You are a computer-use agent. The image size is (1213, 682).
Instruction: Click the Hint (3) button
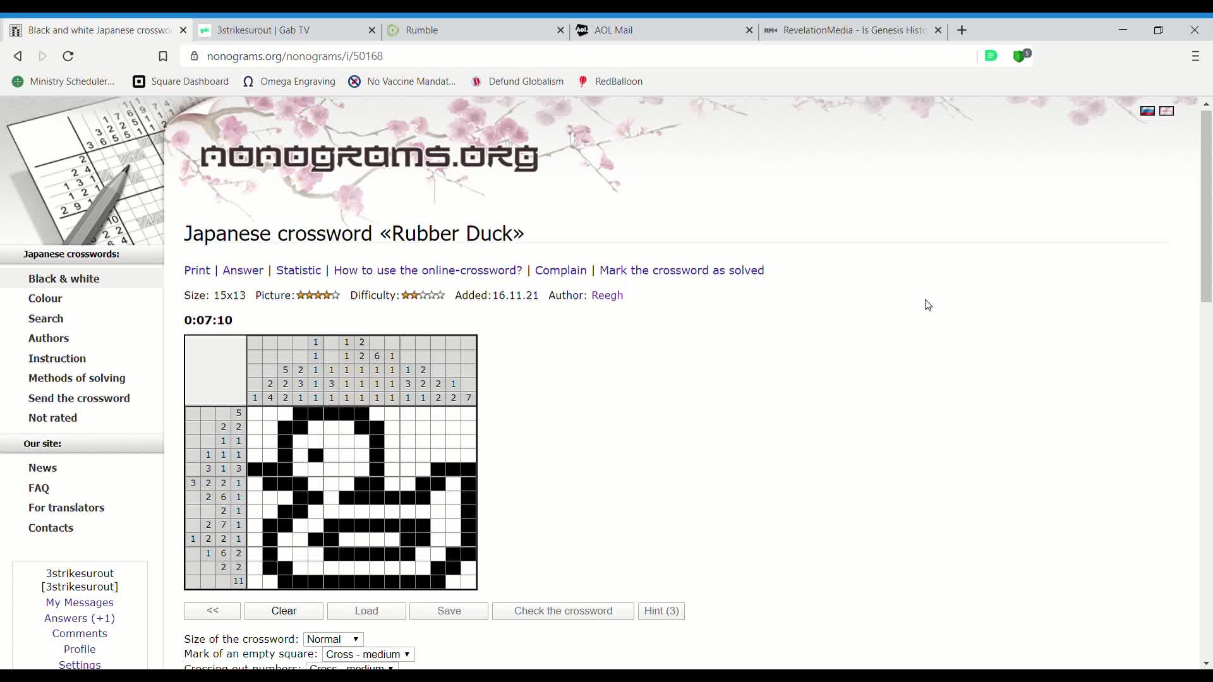click(661, 611)
